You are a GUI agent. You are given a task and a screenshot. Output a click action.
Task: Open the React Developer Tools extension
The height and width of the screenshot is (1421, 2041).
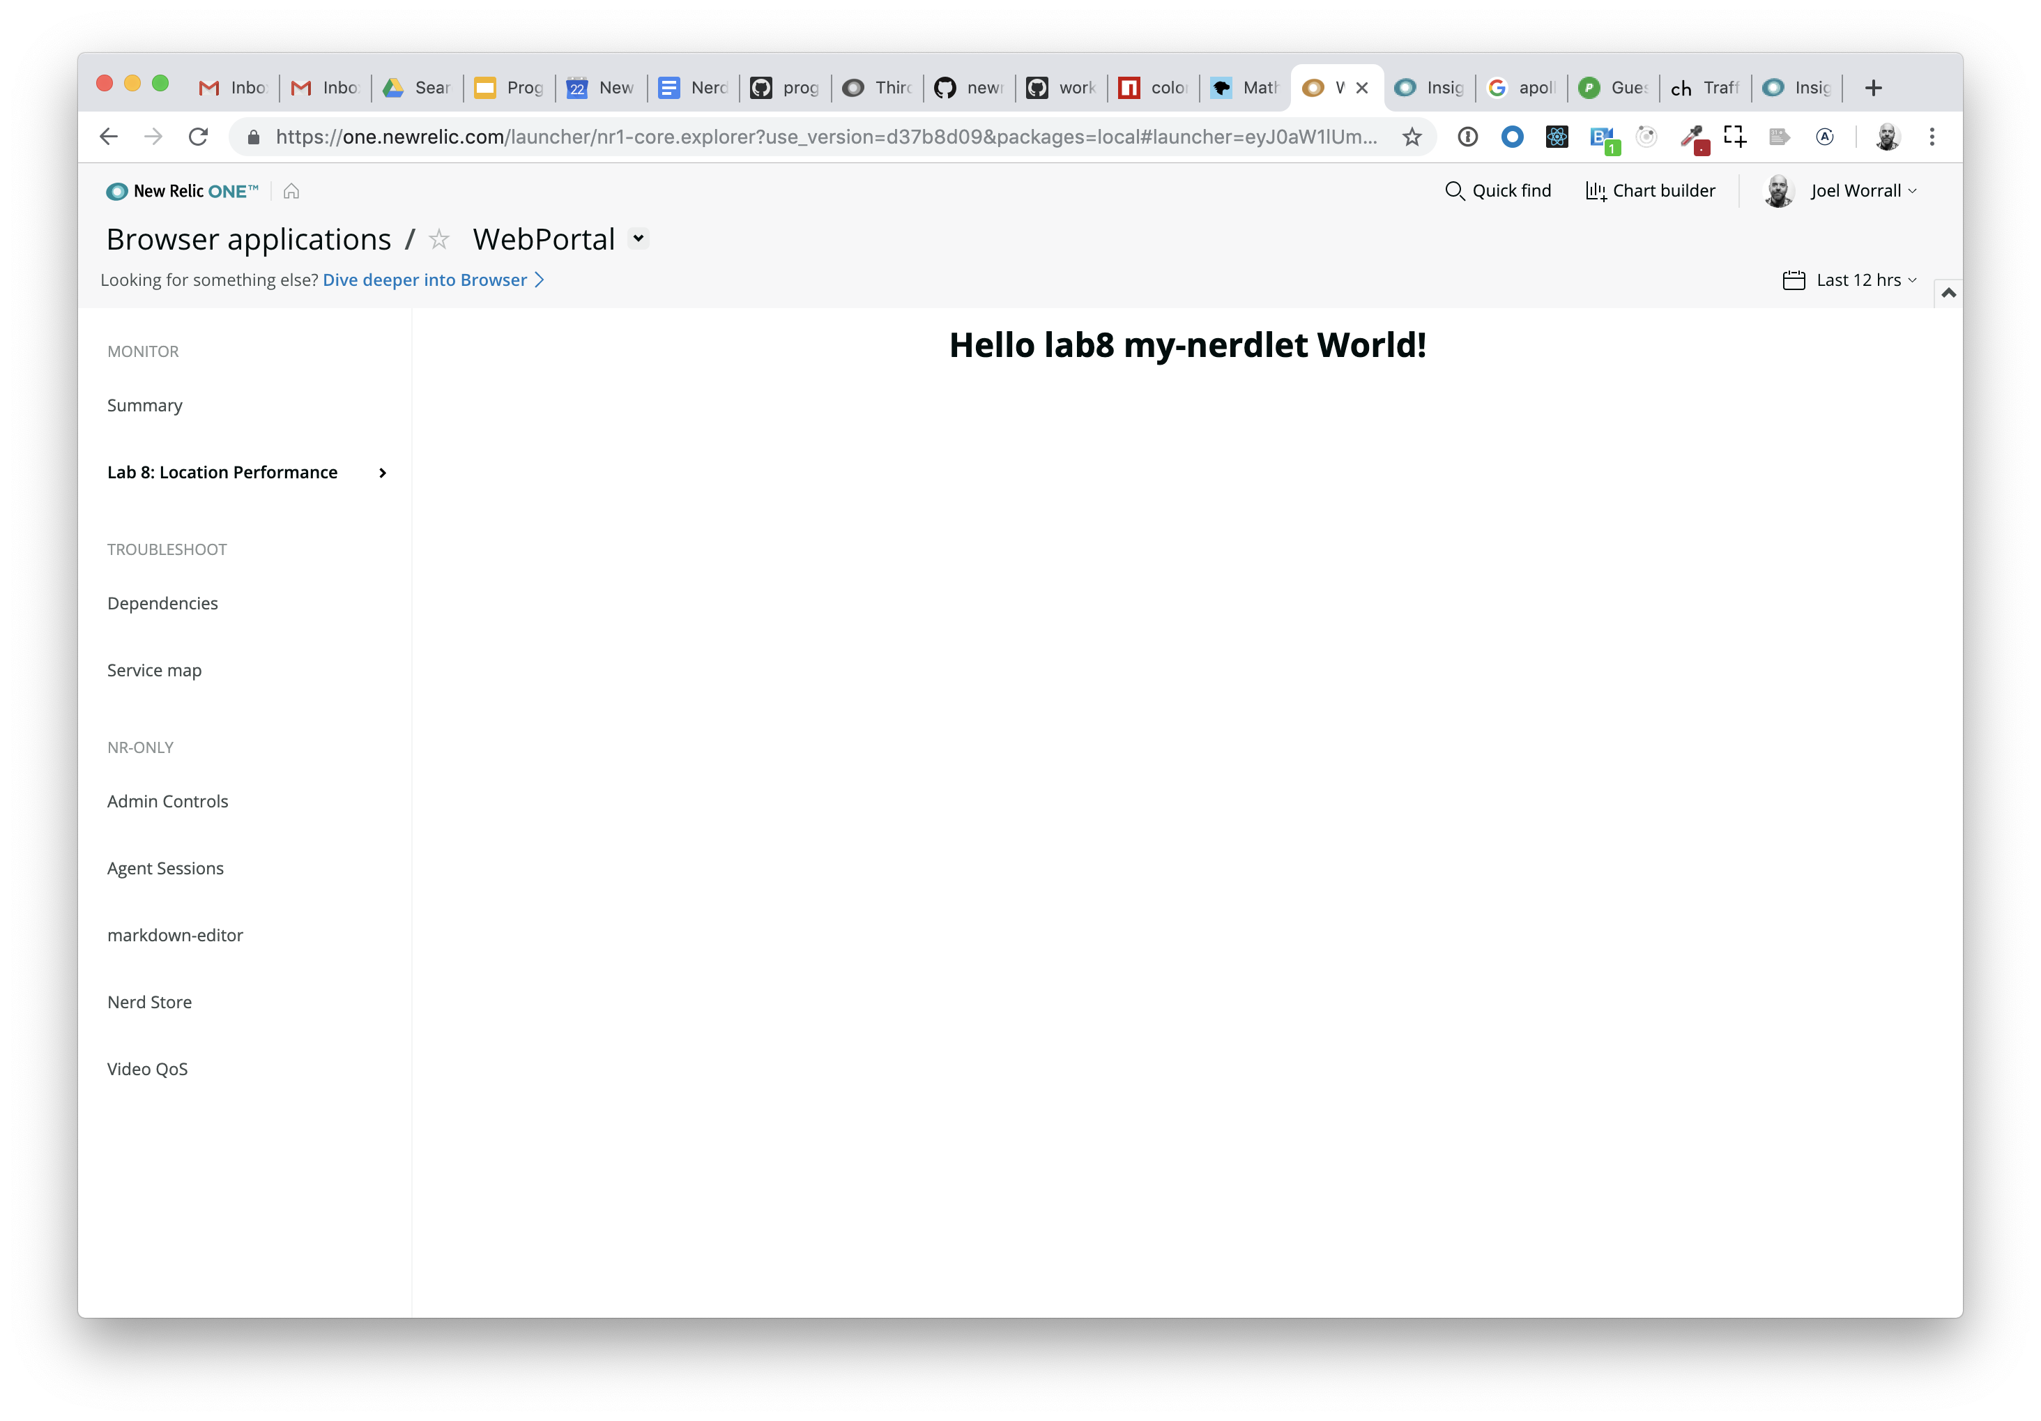[1557, 137]
